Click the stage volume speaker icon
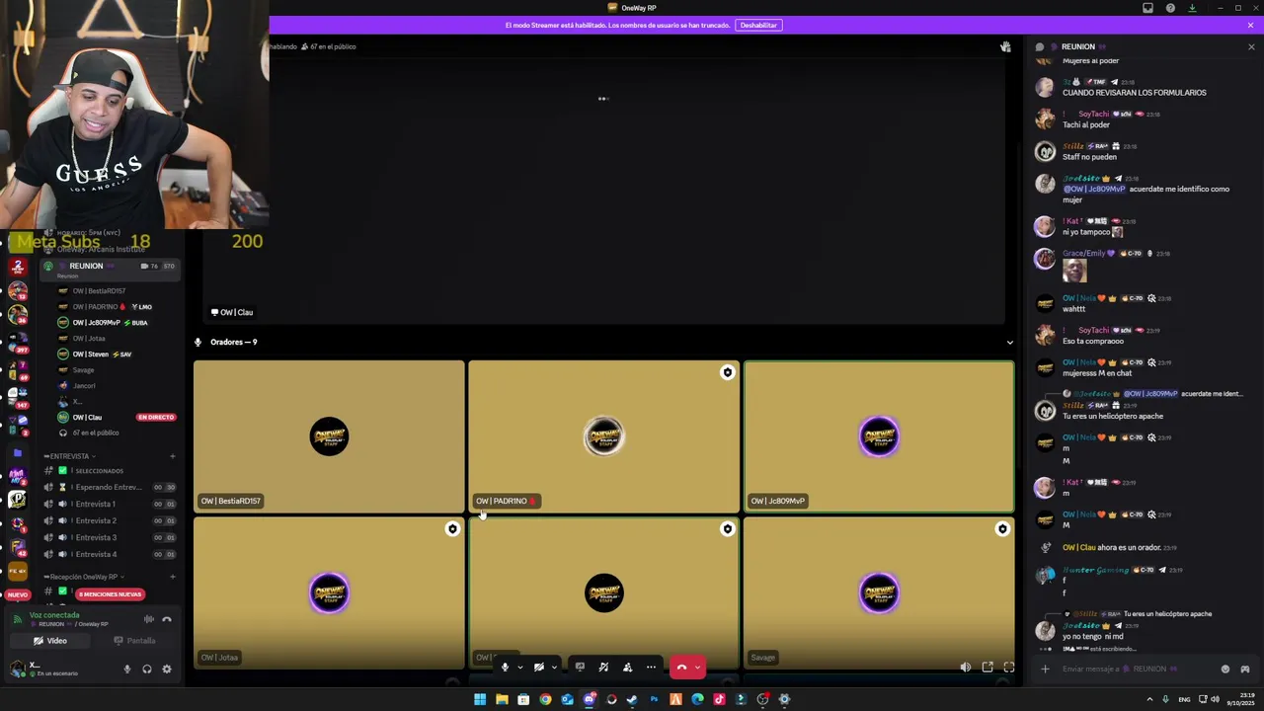 [x=965, y=668]
